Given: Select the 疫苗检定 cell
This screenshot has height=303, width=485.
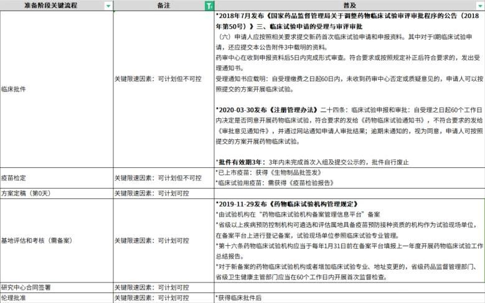Looking at the screenshot, I should (x=14, y=178).
